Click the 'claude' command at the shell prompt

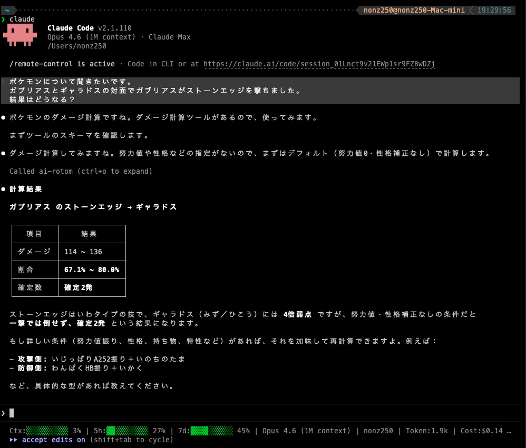click(22, 19)
